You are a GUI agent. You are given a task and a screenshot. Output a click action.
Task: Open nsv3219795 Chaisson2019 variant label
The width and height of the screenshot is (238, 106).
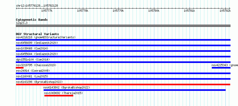[x=36, y=65]
